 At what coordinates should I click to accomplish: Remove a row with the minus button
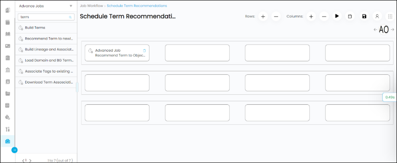click(276, 17)
